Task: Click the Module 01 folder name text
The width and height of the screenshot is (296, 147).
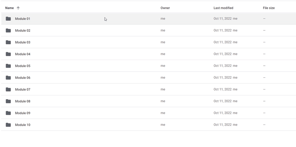Action: [22, 19]
